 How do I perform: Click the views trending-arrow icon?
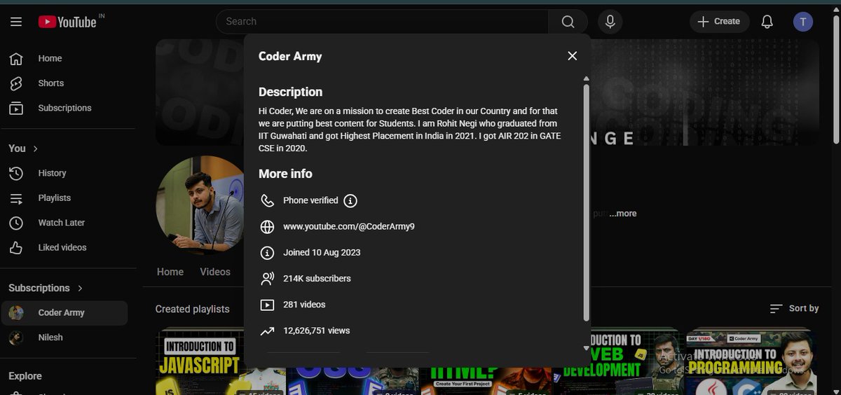[x=267, y=331]
